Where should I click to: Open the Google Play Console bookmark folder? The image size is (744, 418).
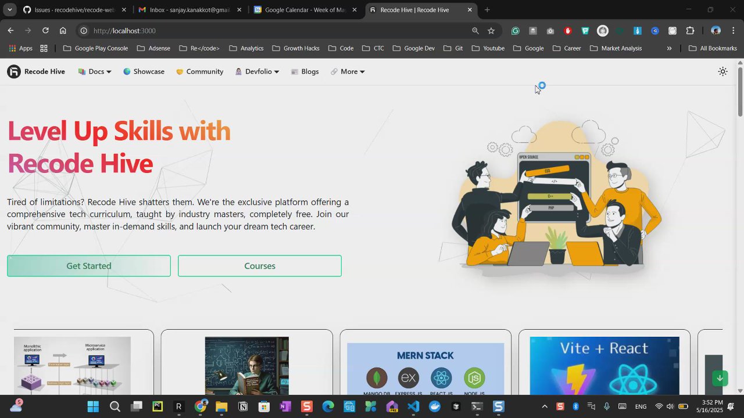coord(95,48)
